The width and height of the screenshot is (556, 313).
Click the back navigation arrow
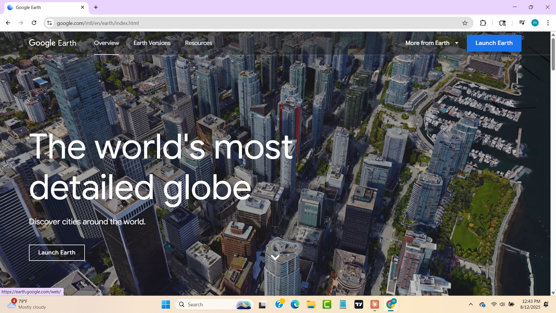point(8,23)
